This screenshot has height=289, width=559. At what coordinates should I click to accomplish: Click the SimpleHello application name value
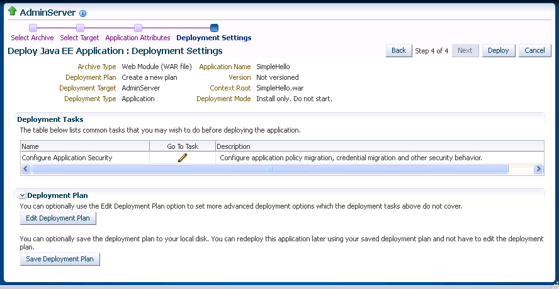[x=273, y=67]
